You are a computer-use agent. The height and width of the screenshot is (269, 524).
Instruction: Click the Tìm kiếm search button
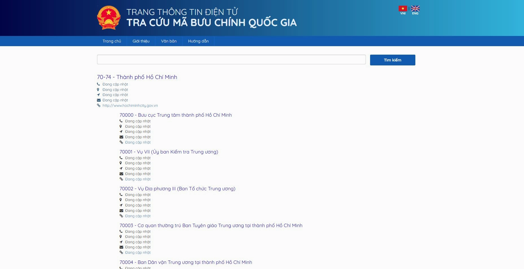tap(392, 60)
